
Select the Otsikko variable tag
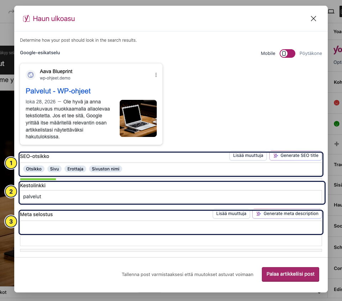(34, 169)
